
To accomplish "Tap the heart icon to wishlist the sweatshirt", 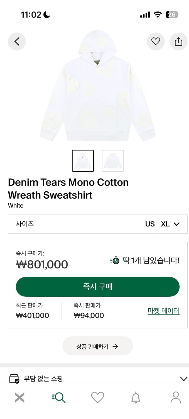I will click(x=155, y=41).
